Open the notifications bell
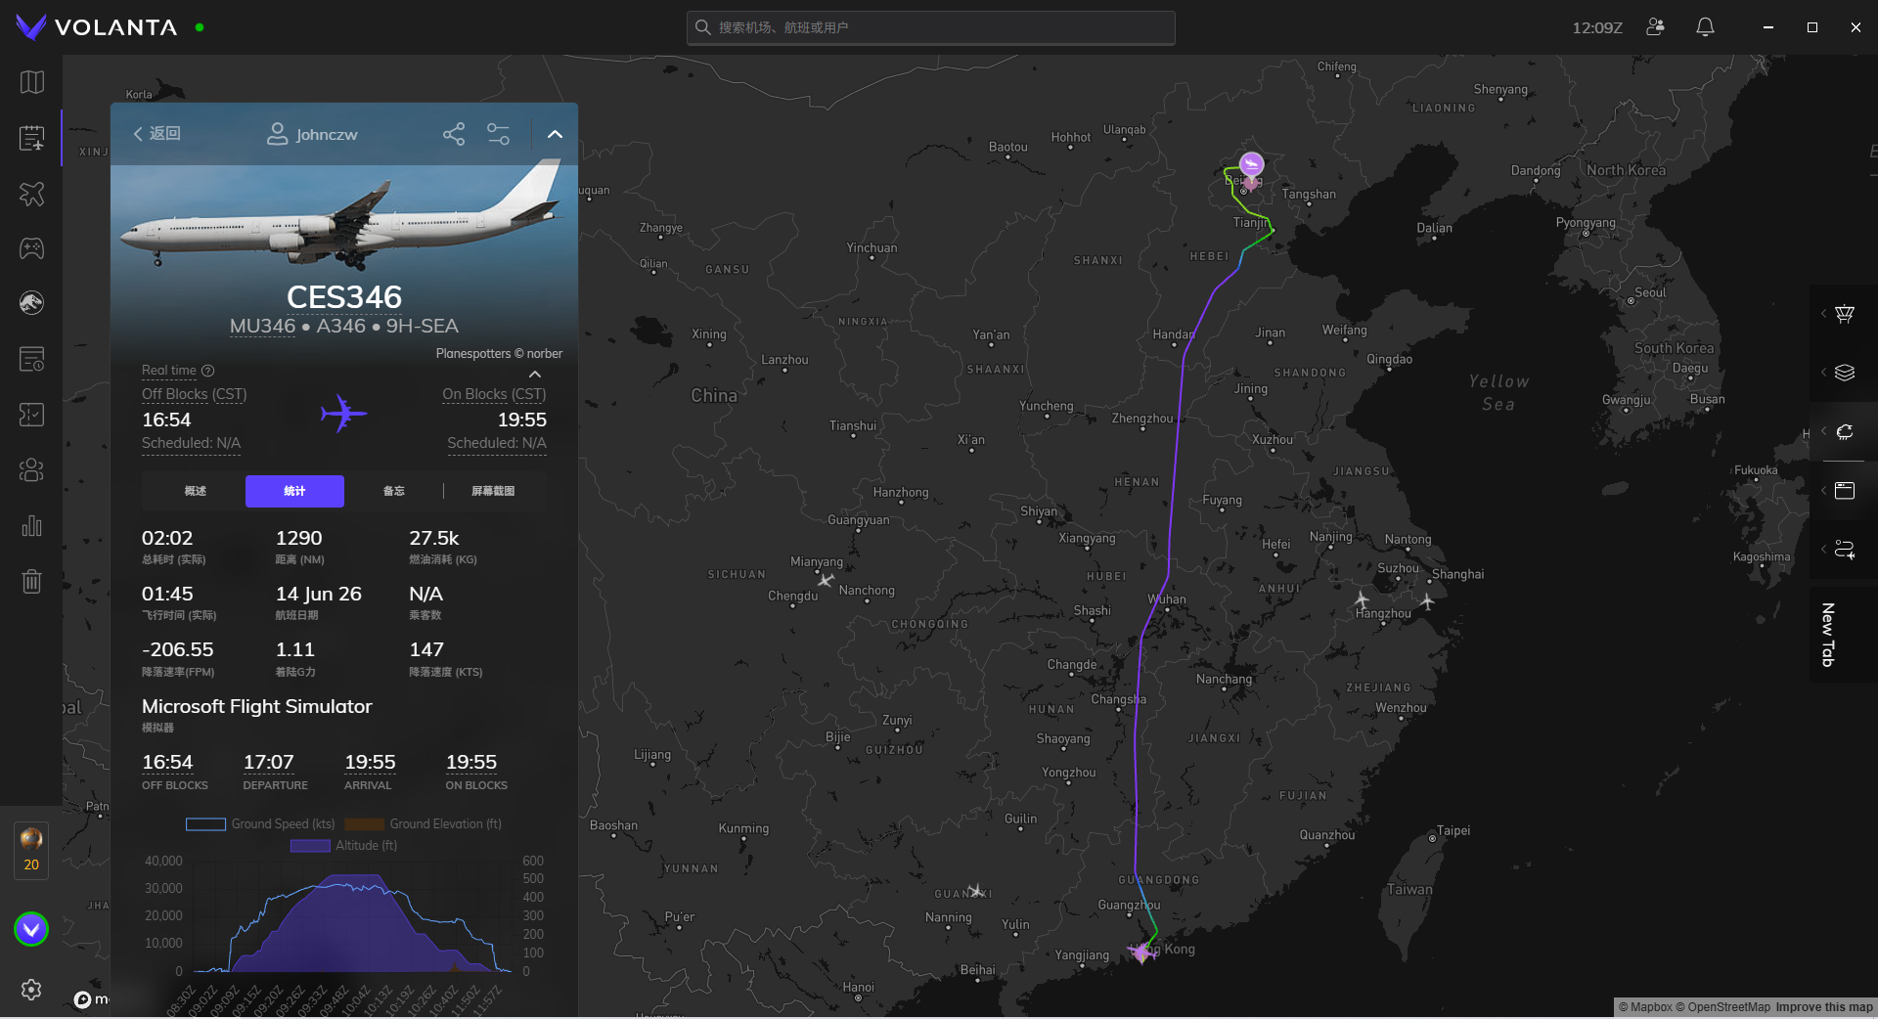1878x1019 pixels. pos(1705,27)
